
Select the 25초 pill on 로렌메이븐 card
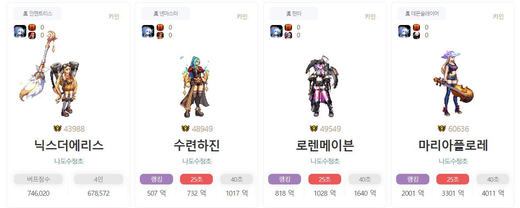click(x=325, y=179)
